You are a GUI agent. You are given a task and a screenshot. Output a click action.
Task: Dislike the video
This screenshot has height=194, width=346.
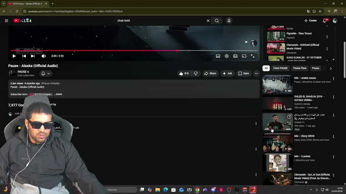[196, 73]
